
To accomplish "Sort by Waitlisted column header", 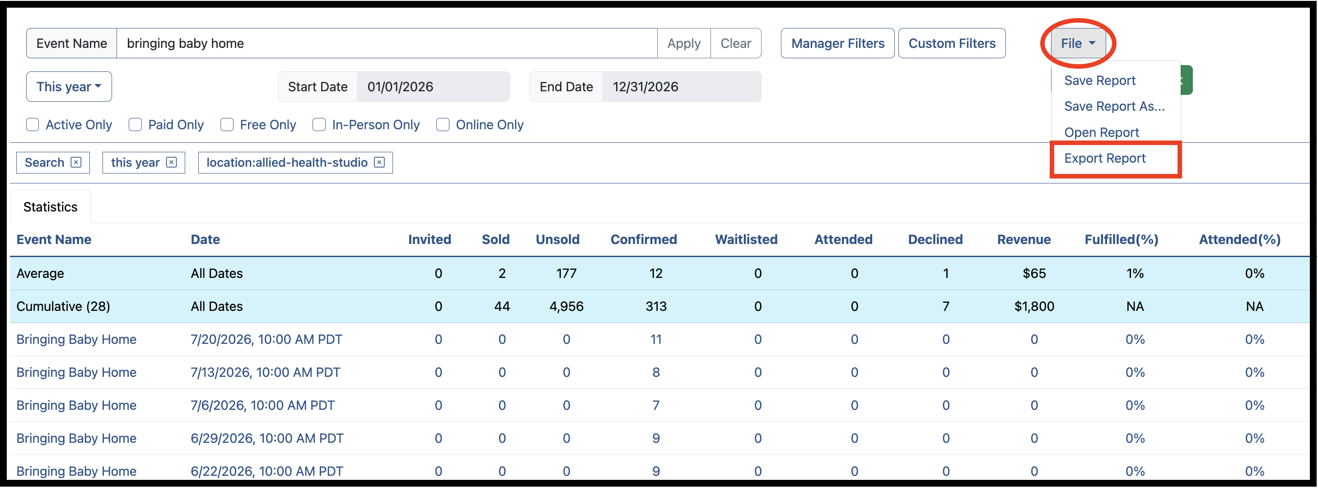I will click(746, 239).
